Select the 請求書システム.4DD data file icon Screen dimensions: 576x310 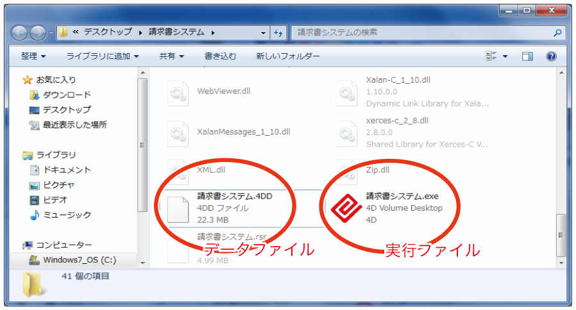tap(178, 209)
